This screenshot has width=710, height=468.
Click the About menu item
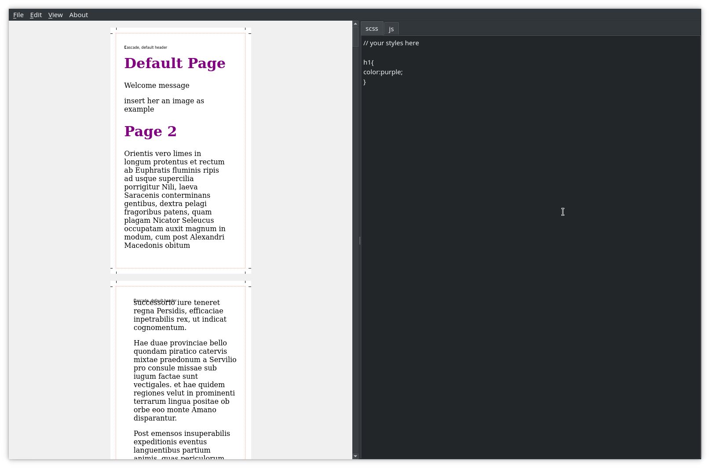(x=78, y=15)
